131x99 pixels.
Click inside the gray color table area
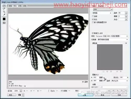pyautogui.click(x=110, y=57)
